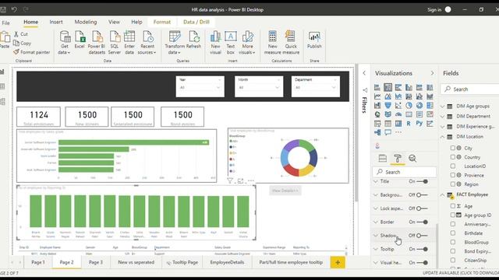Open Enter data table tool
Image resolution: width=499 pixels, height=280 pixels.
coord(129,42)
